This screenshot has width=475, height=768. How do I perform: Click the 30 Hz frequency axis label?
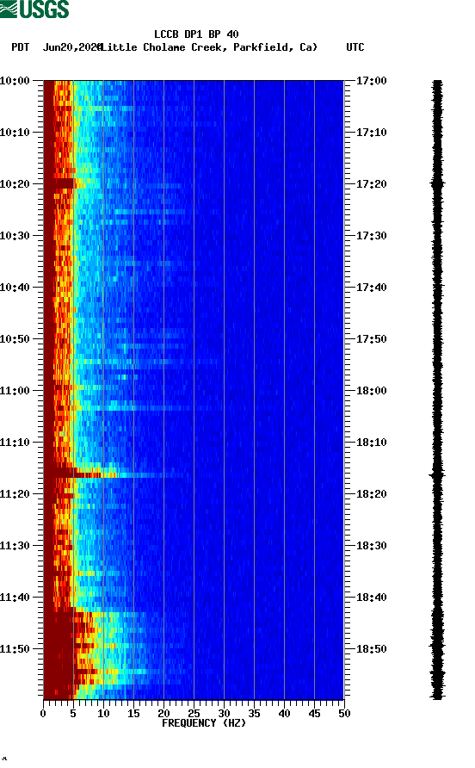(224, 714)
